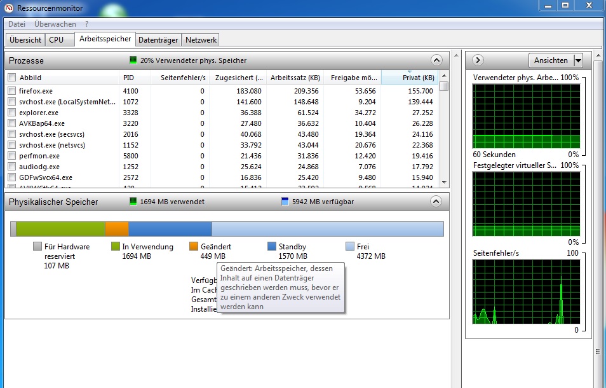Click the '1570 MB' Standby value
This screenshot has width=606, height=388.
coord(293,256)
